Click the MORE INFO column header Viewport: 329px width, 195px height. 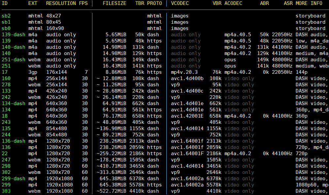[x=309, y=3]
